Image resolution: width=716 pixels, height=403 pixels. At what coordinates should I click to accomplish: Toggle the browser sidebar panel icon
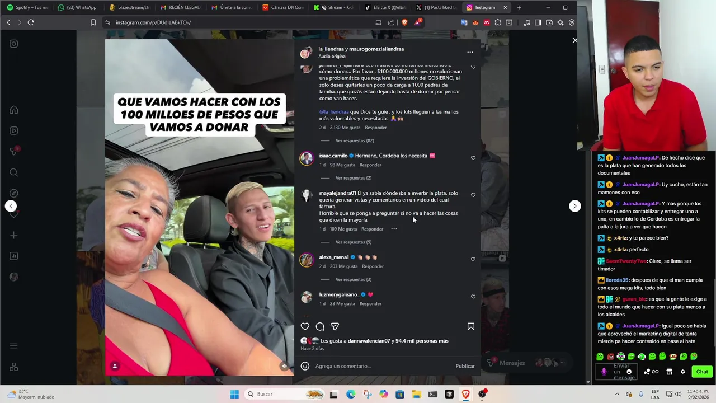pos(538,22)
